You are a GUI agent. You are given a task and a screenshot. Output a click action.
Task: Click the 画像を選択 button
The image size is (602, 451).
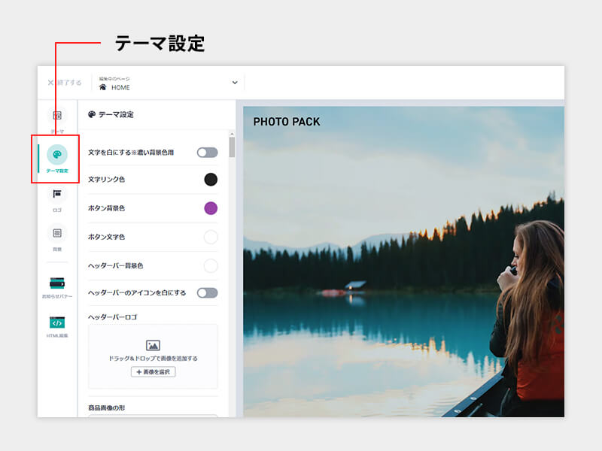(x=153, y=372)
